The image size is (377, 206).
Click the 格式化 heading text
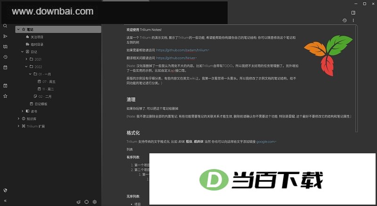[133, 133]
